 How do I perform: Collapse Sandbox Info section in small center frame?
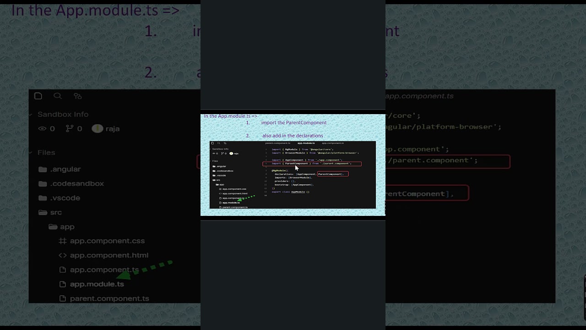[x=220, y=149]
